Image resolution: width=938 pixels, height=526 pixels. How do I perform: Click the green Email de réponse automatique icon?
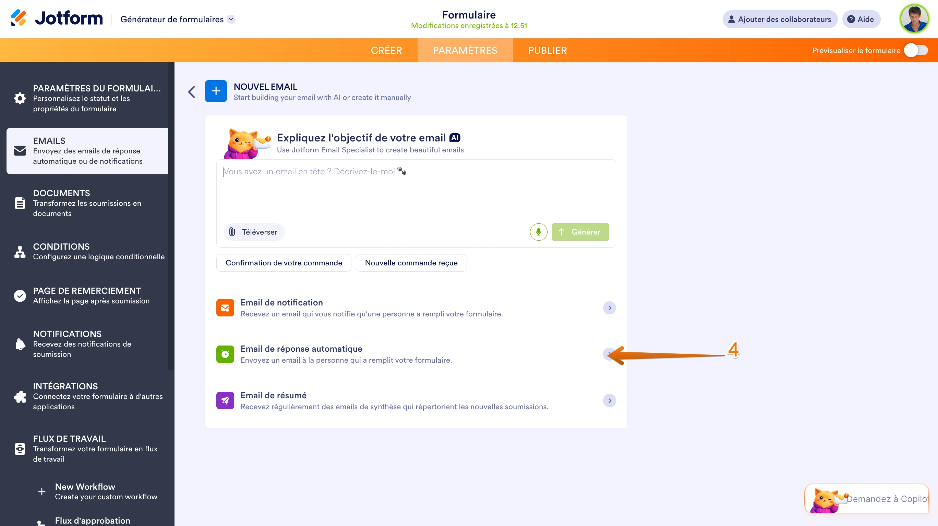coord(225,354)
